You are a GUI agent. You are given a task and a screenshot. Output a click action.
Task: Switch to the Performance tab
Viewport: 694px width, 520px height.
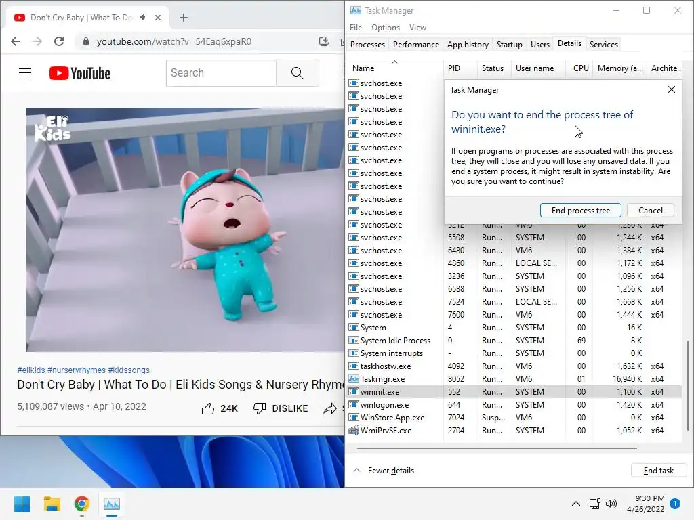click(416, 45)
